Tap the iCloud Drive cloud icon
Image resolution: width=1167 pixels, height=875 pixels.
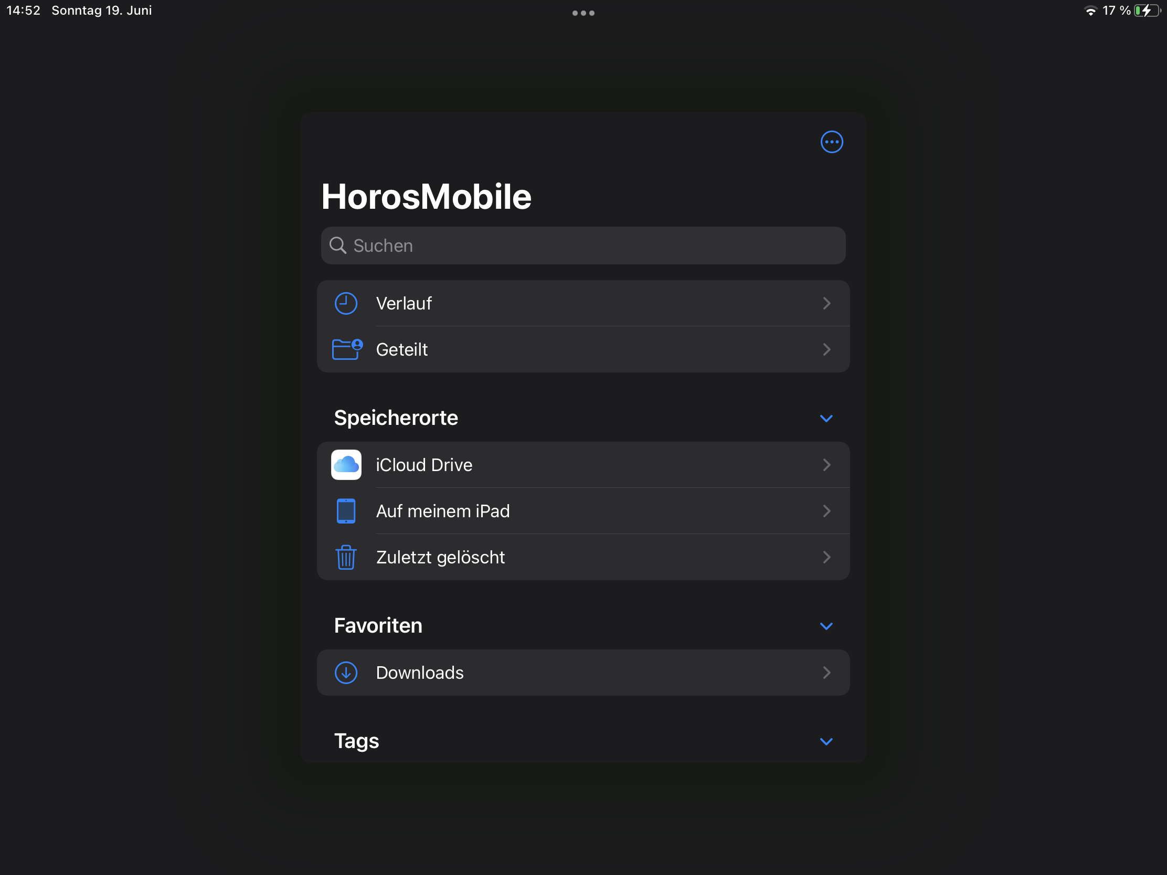[346, 465]
